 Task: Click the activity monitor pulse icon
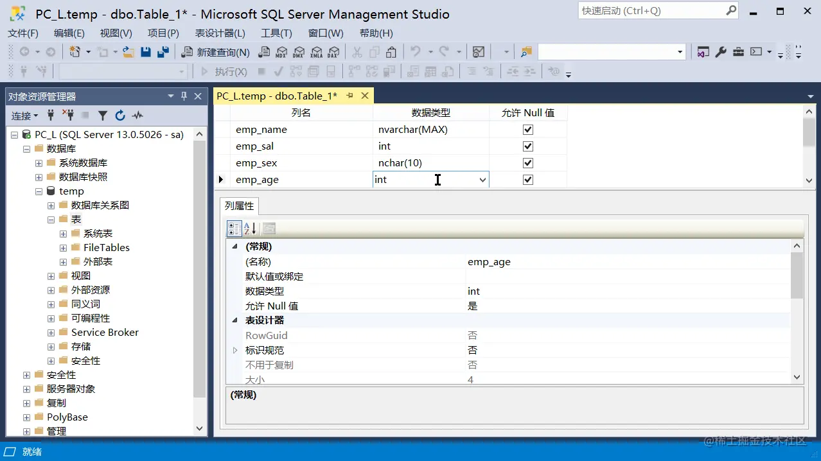pos(137,116)
